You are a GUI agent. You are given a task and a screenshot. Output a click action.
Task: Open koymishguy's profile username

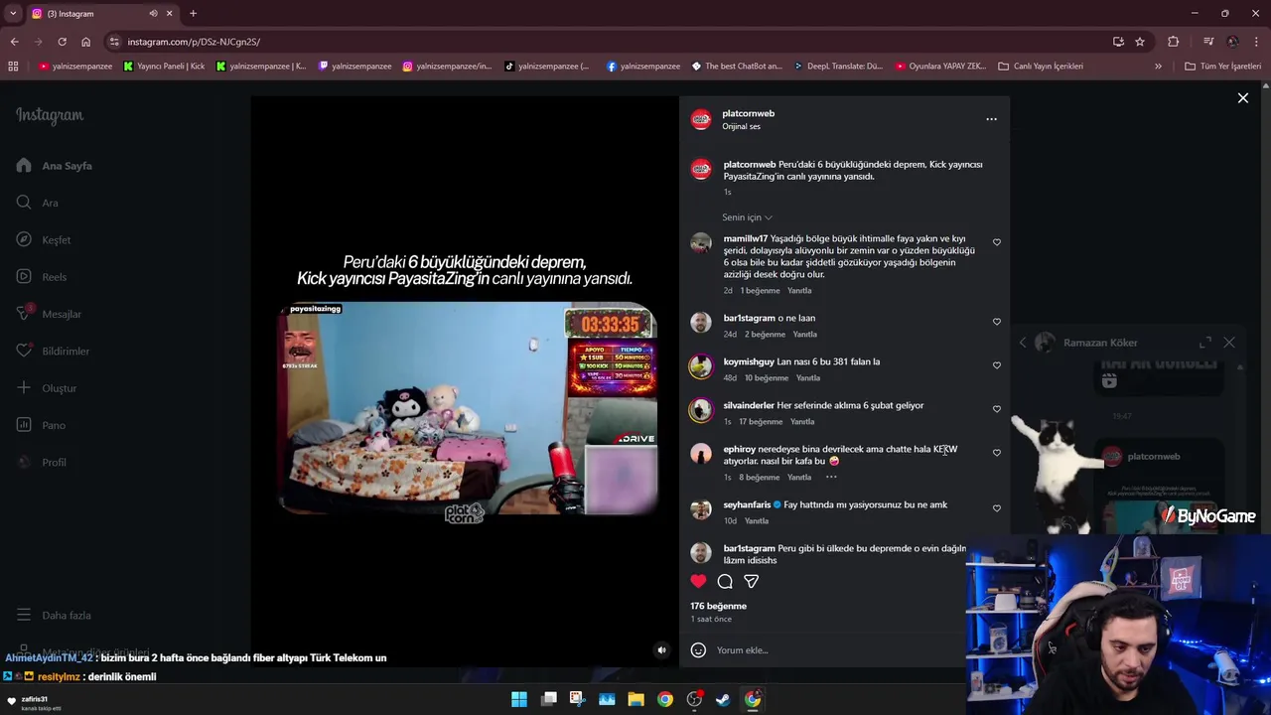point(749,361)
